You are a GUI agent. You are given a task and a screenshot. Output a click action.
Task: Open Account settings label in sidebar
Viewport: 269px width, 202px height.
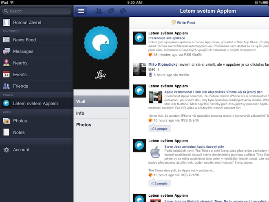[21, 150]
